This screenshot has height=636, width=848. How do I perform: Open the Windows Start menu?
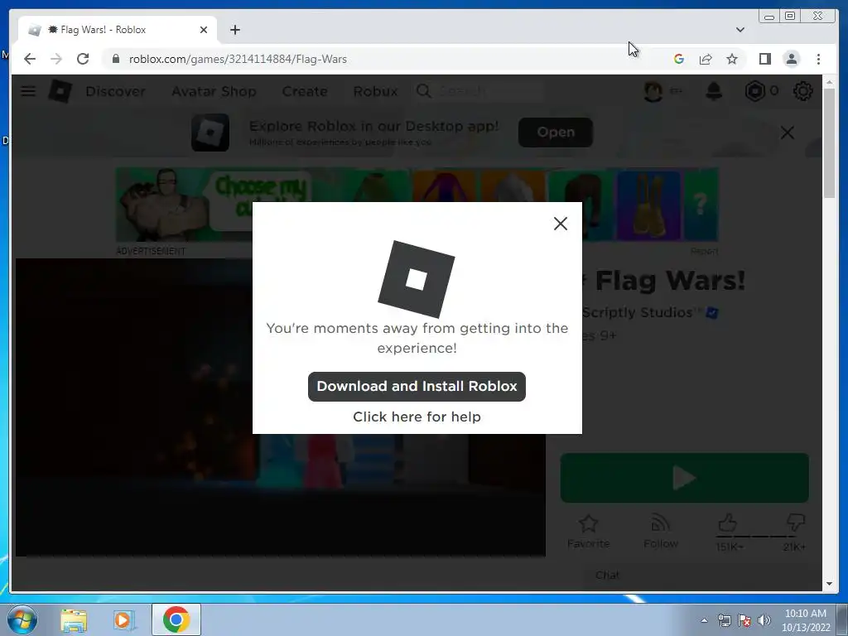tap(22, 619)
